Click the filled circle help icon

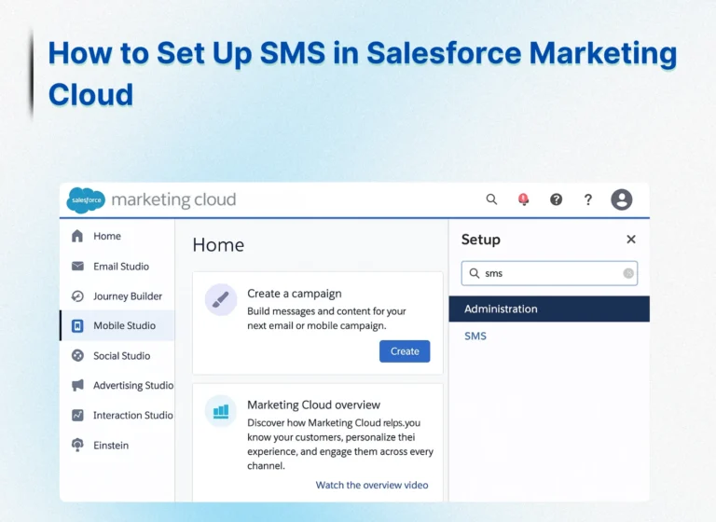(556, 199)
